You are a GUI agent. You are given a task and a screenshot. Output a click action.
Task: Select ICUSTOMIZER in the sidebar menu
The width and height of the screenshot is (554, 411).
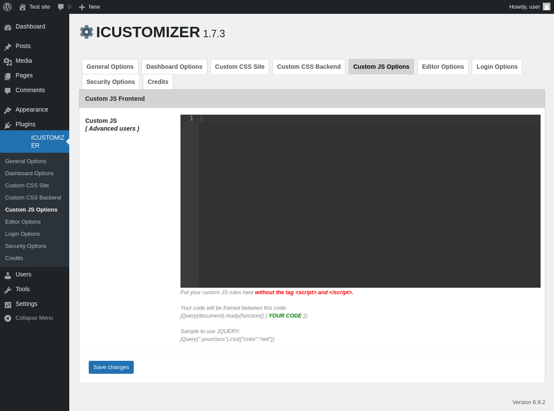pyautogui.click(x=35, y=141)
